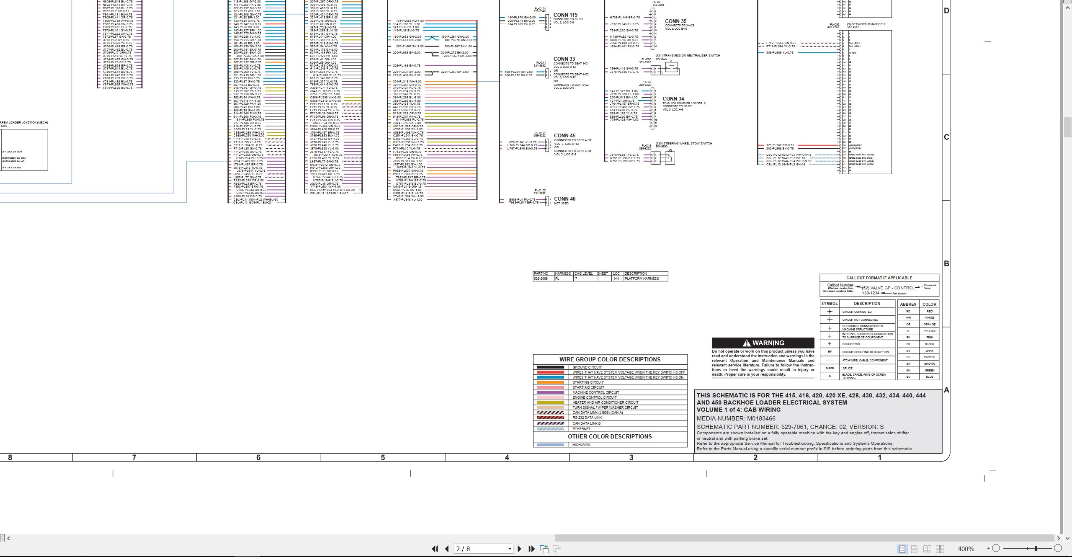Zoom in with the plus button
The height and width of the screenshot is (557, 1072).
click(1058, 548)
